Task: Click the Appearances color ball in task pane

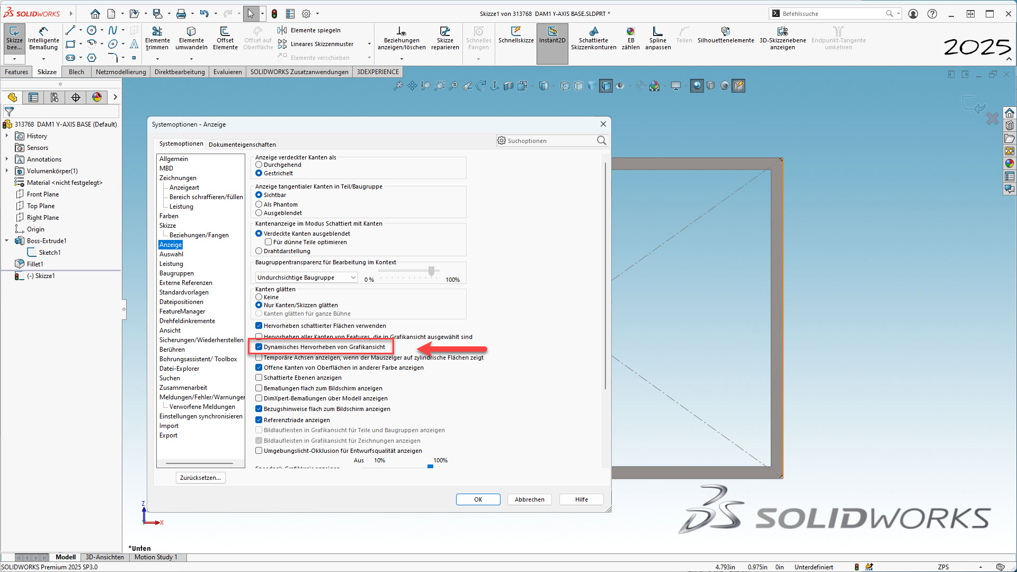Action: (x=1010, y=164)
